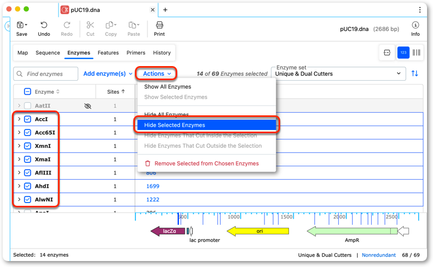
Task: Click the Paste clipboard icon
Action: [133, 25]
